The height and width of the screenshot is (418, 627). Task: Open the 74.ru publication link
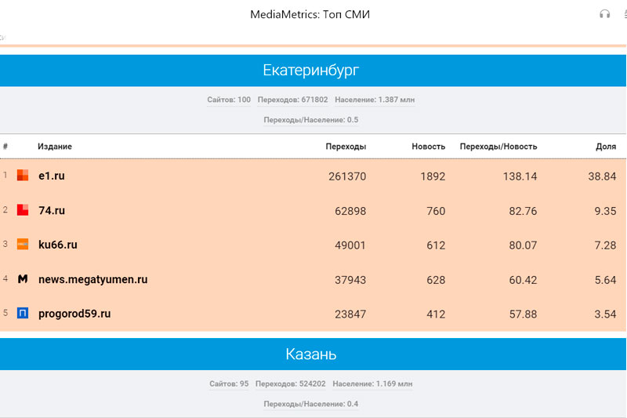[52, 210]
